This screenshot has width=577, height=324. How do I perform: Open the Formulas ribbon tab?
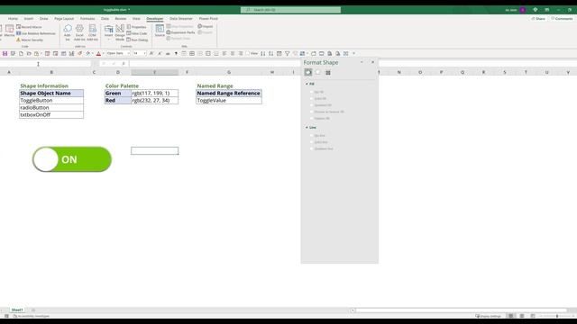coord(87,18)
